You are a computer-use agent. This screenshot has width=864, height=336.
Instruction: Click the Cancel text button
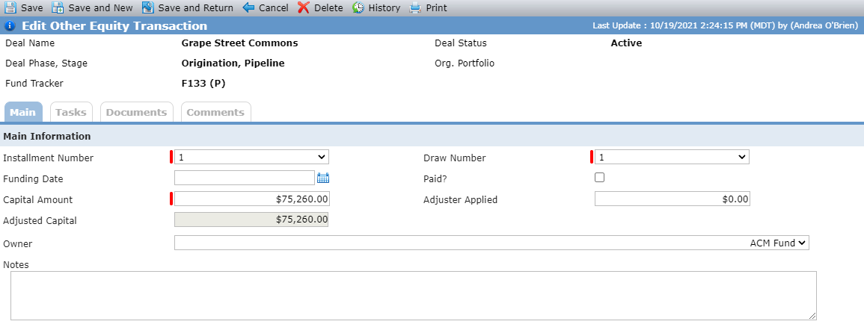274,8
